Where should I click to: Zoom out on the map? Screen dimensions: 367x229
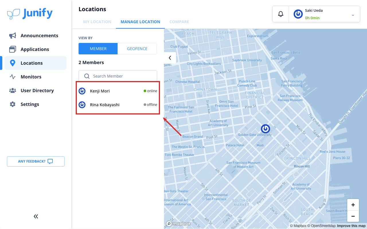(353, 216)
